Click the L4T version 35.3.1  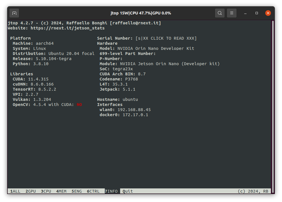point(120,84)
